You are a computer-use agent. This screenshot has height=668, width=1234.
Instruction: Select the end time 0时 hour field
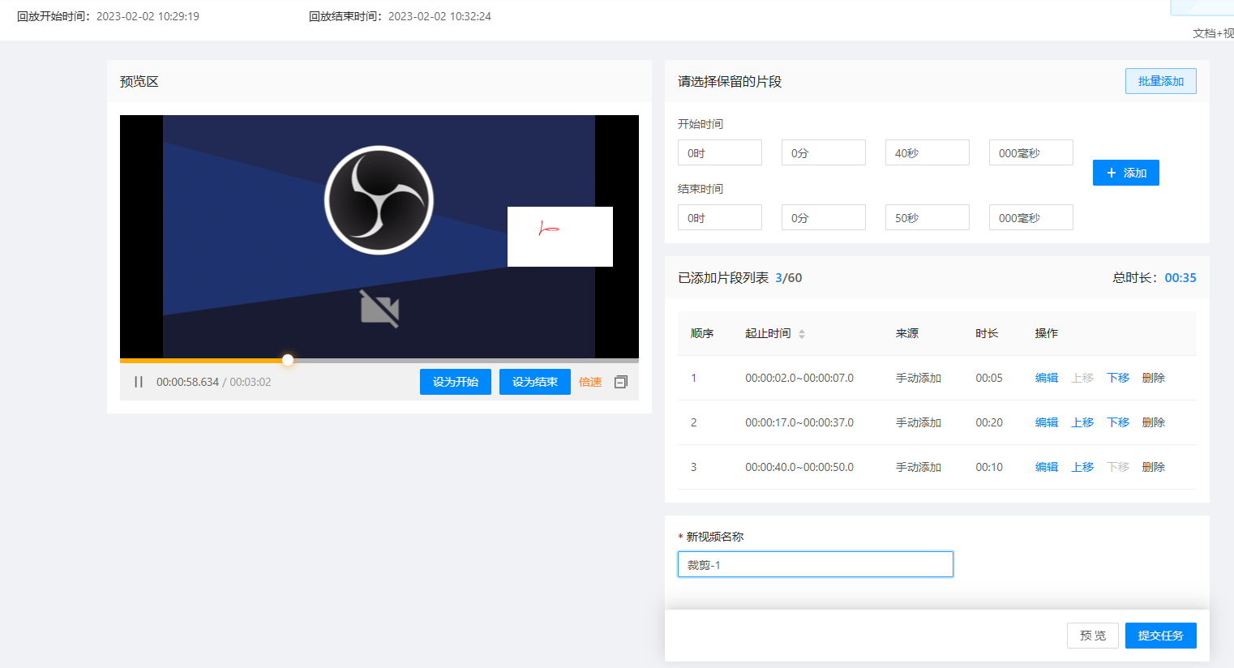coord(720,217)
